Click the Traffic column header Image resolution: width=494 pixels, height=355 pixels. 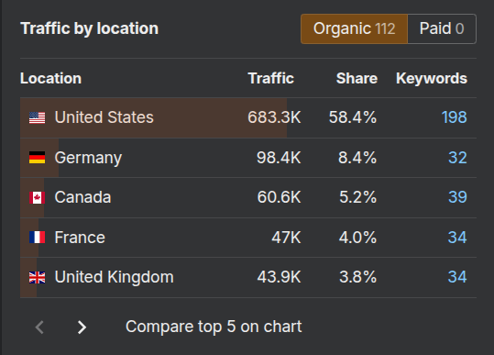271,79
